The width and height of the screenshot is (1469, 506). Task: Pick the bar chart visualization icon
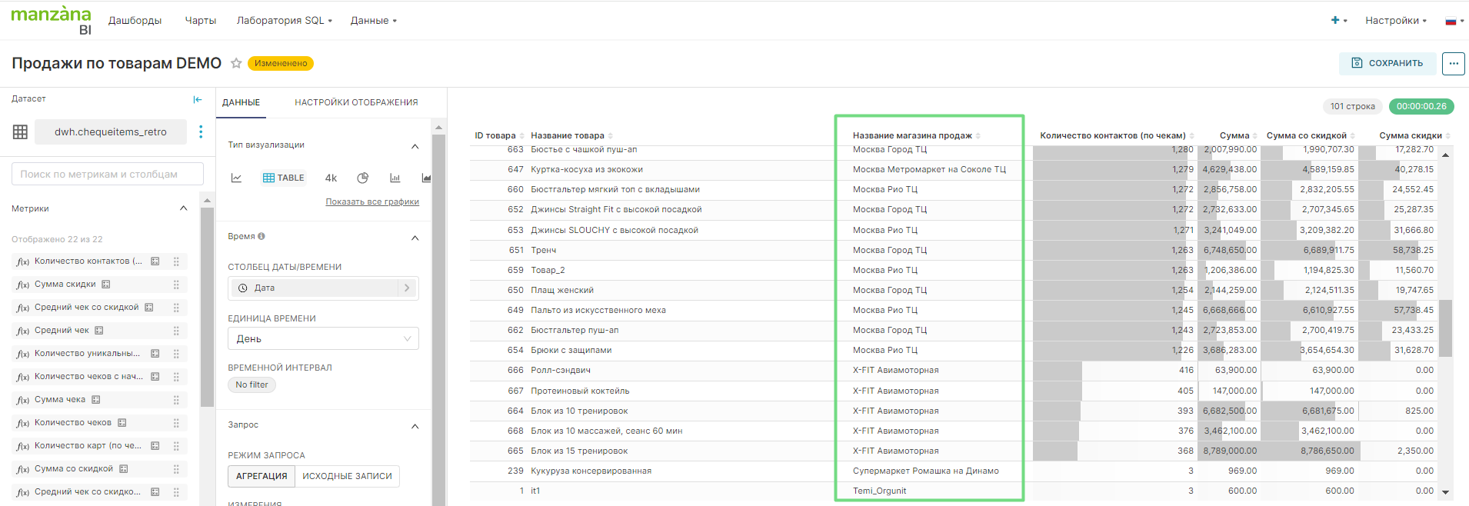coord(395,178)
